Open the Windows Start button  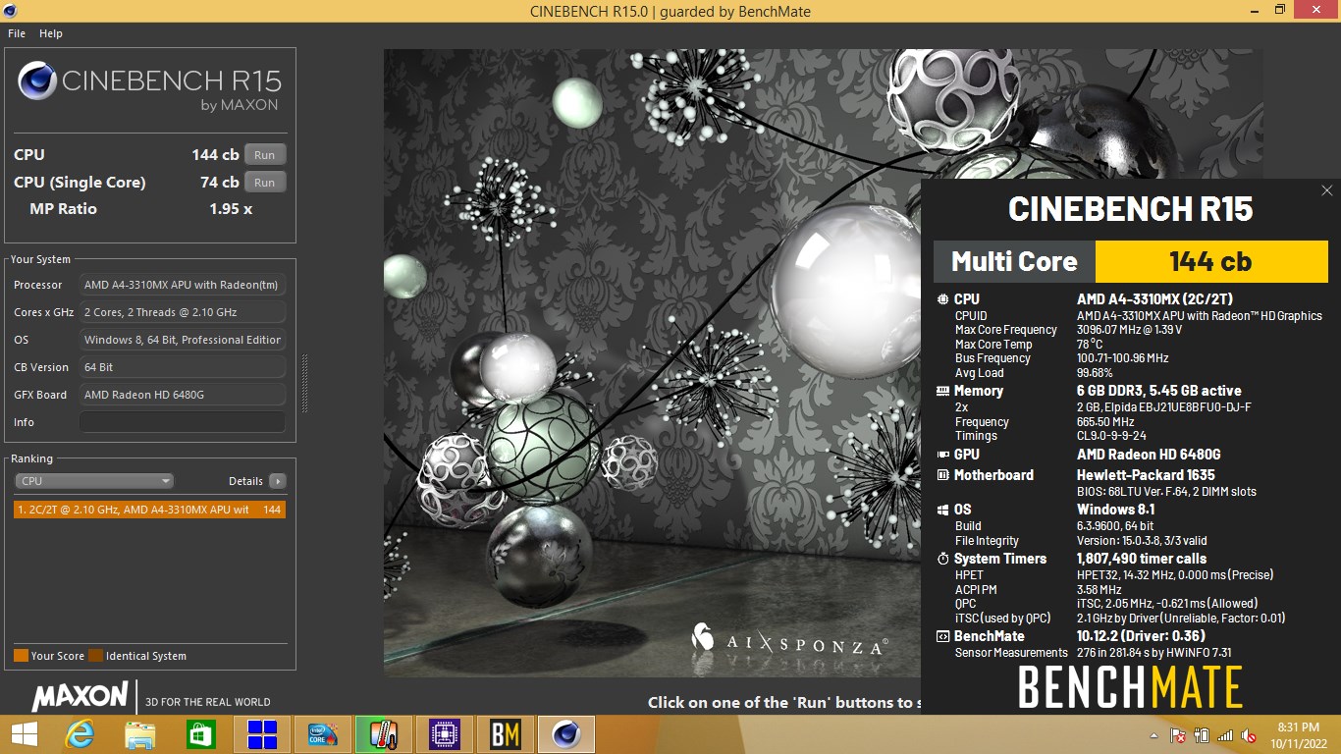tap(24, 734)
